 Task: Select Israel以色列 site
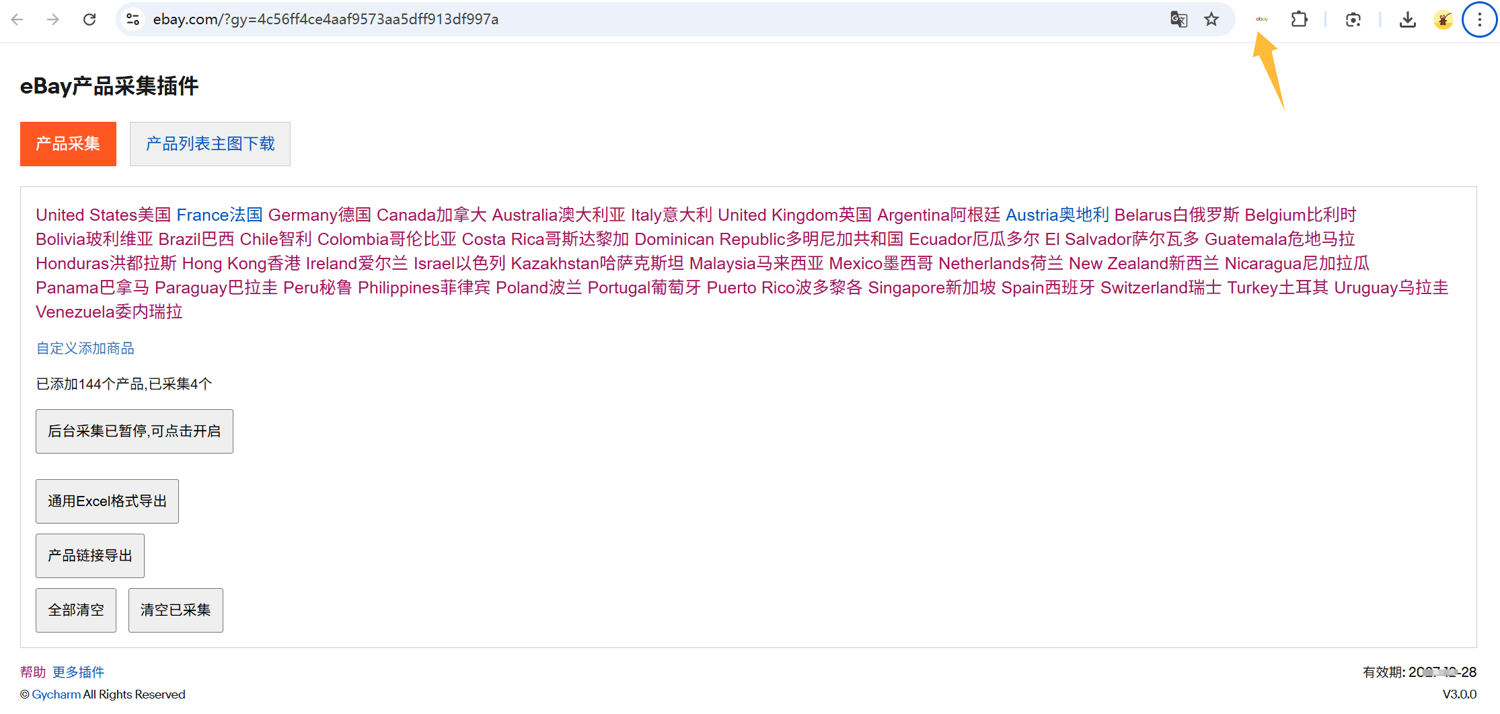tap(459, 264)
